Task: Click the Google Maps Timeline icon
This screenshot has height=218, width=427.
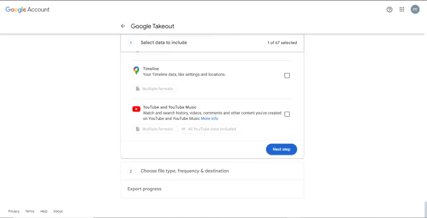Action: coord(136,71)
